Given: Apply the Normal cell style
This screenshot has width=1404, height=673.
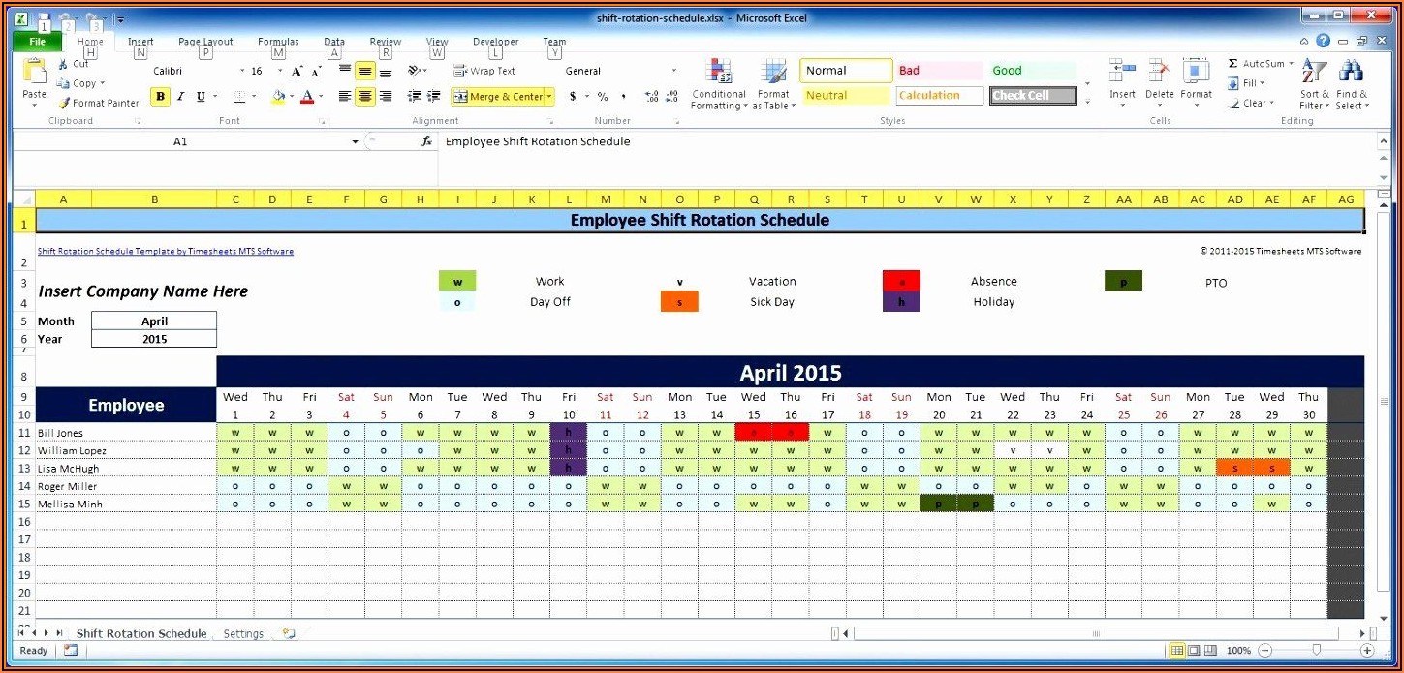Looking at the screenshot, I should (x=846, y=71).
